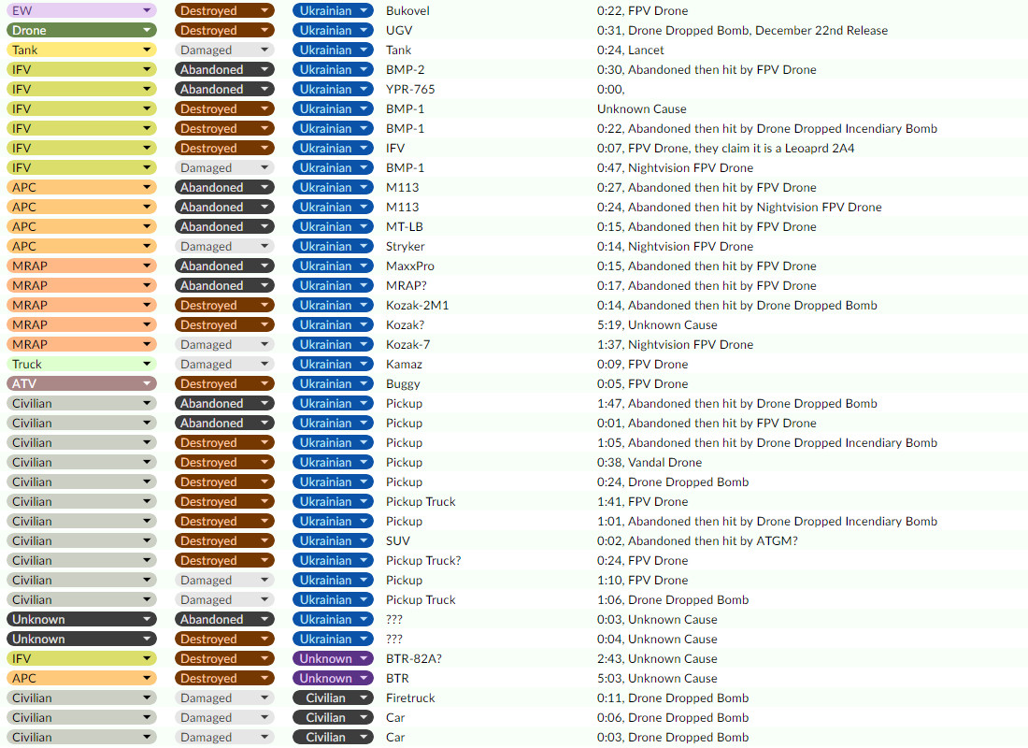Open the Abandoned status dropdown for MaxxPro

pos(224,266)
